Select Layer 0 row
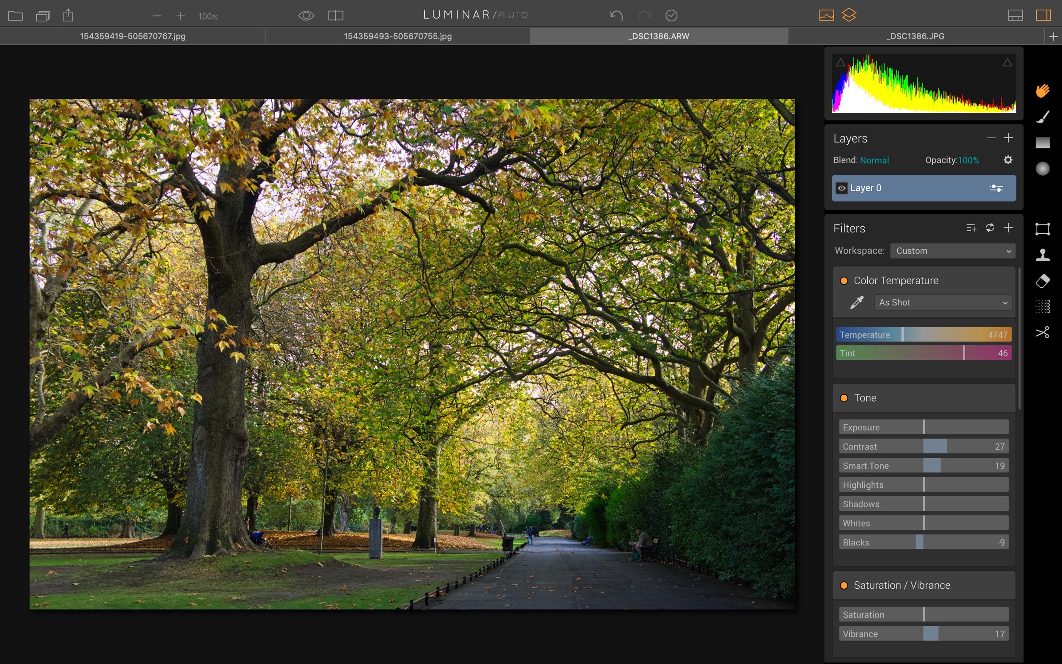 coord(924,188)
